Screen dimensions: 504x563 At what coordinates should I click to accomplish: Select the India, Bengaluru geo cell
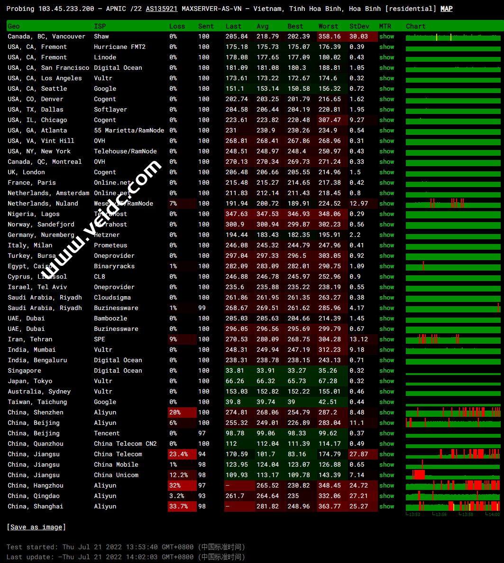tap(37, 360)
